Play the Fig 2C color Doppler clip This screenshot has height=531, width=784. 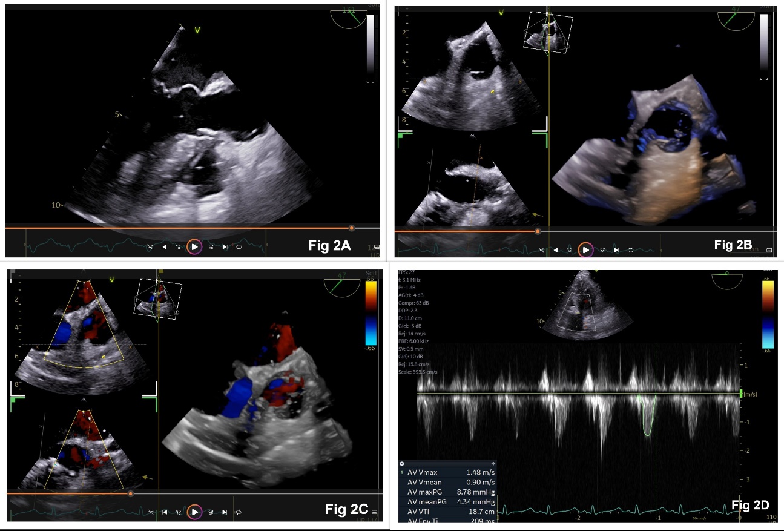tap(194, 512)
